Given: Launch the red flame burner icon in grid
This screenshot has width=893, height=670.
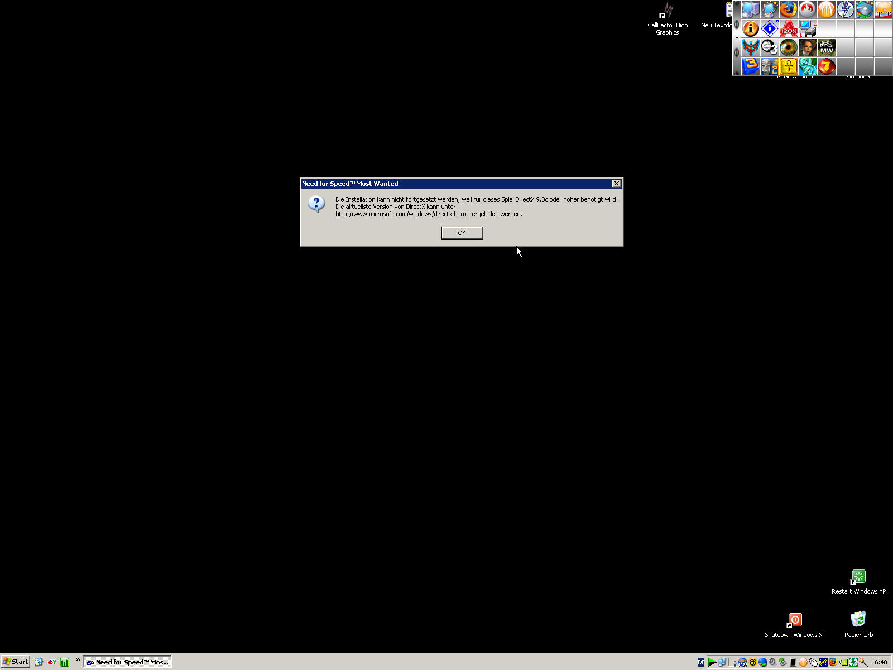Looking at the screenshot, I should click(x=808, y=9).
